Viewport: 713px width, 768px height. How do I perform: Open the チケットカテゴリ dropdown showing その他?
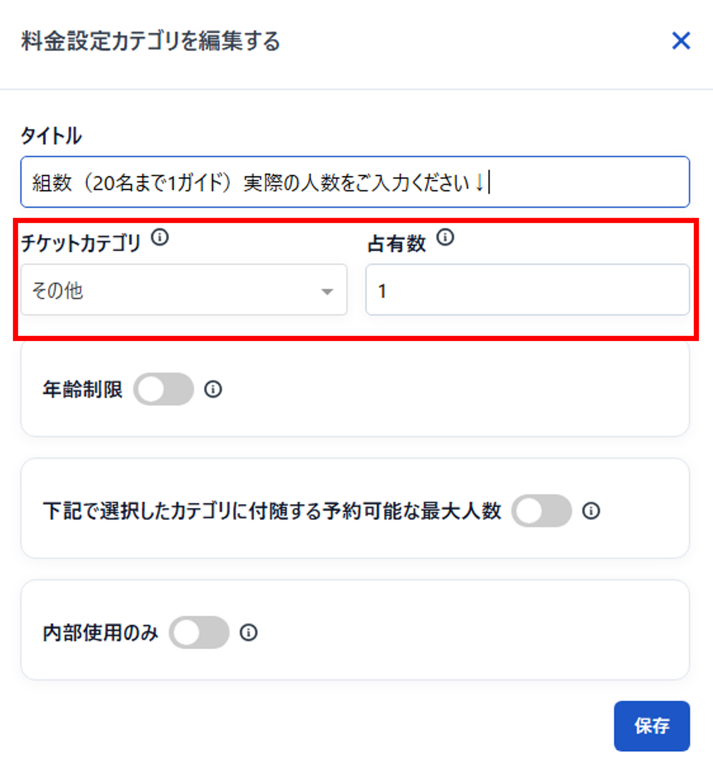[x=184, y=290]
